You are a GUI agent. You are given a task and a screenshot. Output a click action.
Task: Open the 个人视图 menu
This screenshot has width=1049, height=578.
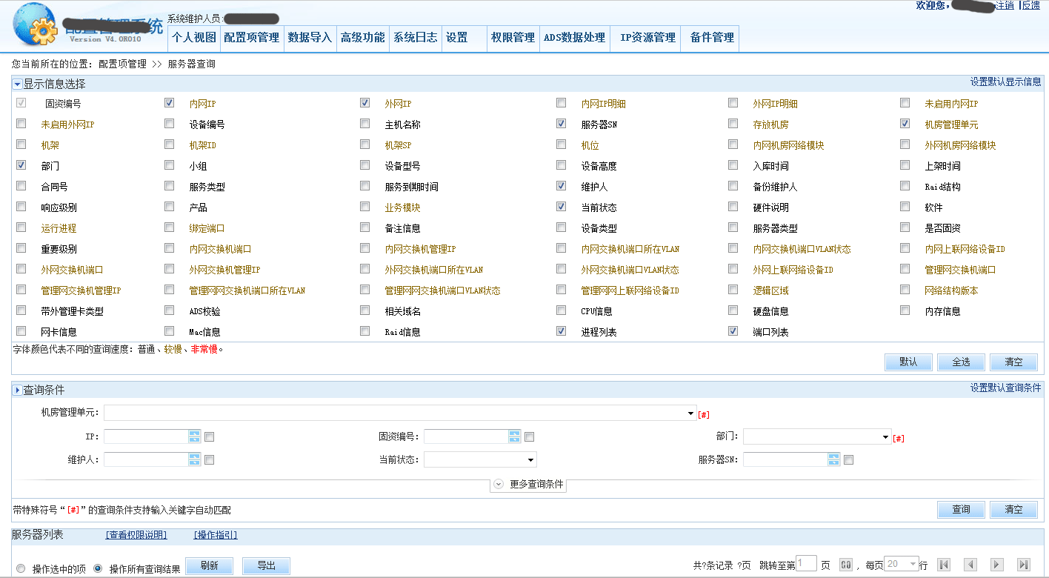click(194, 38)
